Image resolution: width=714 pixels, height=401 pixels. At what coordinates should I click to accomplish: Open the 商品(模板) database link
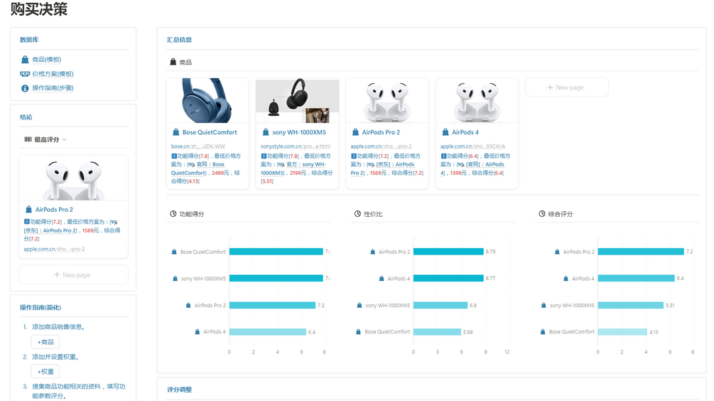[x=46, y=60]
